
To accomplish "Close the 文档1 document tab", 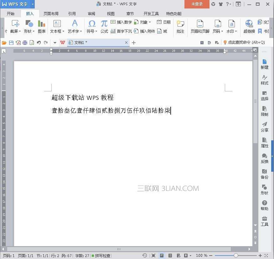I will point(126,42).
